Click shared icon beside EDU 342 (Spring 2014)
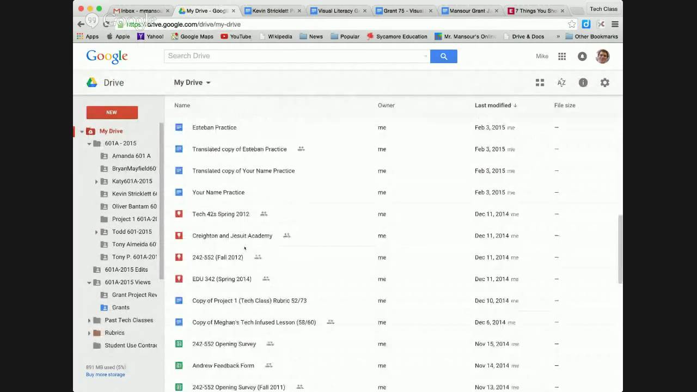The image size is (697, 392). point(266,279)
